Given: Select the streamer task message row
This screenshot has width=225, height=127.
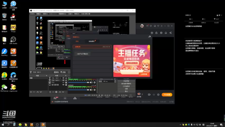Looking at the screenshot, I should [92, 47].
